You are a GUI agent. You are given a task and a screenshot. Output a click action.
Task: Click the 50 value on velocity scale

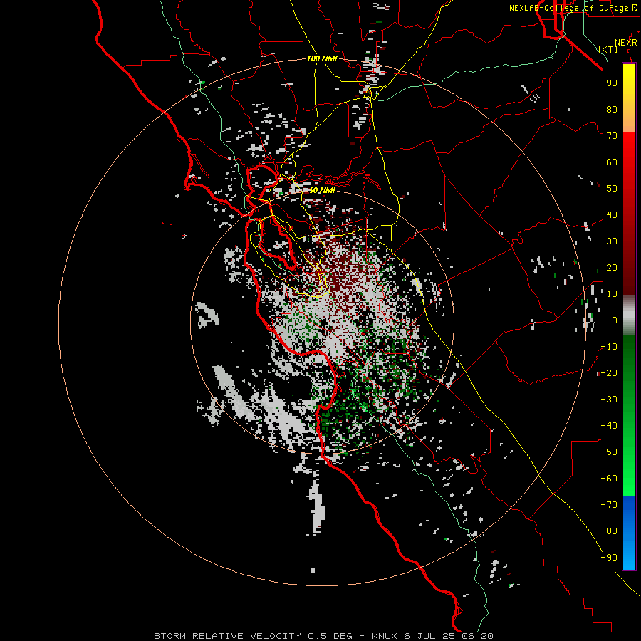coord(612,189)
